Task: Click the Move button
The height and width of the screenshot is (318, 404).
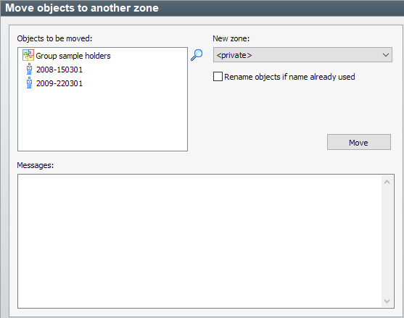Action: click(358, 142)
